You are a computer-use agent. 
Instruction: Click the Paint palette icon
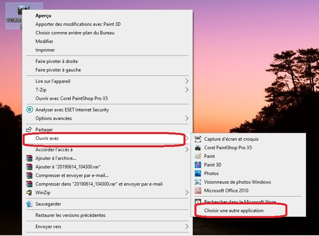198,156
